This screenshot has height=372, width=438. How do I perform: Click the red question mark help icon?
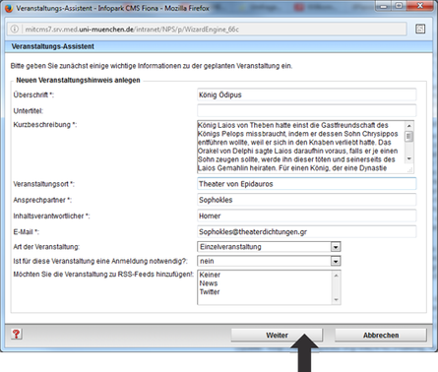(x=17, y=335)
